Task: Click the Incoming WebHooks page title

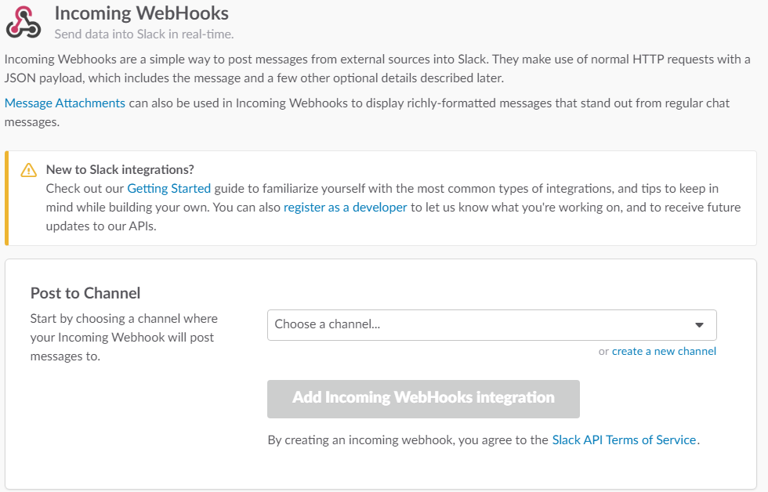Action: (142, 13)
